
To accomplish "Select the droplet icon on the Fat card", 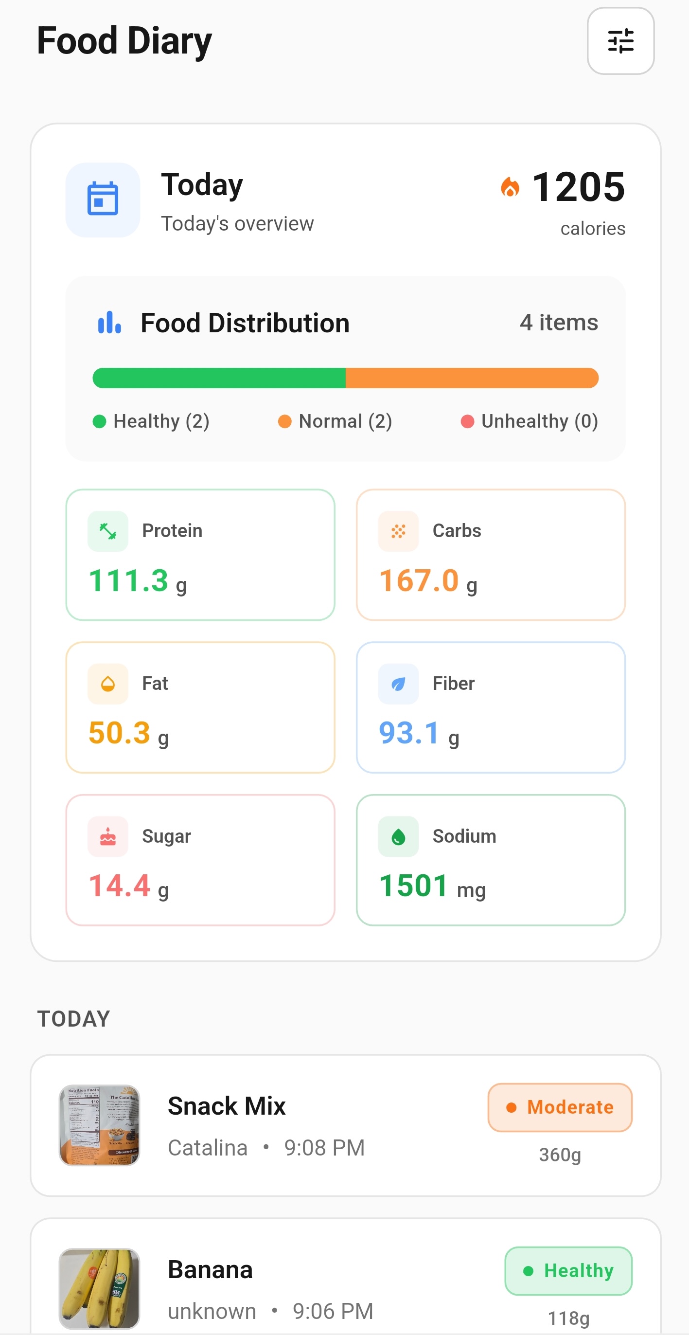I will pyautogui.click(x=107, y=684).
